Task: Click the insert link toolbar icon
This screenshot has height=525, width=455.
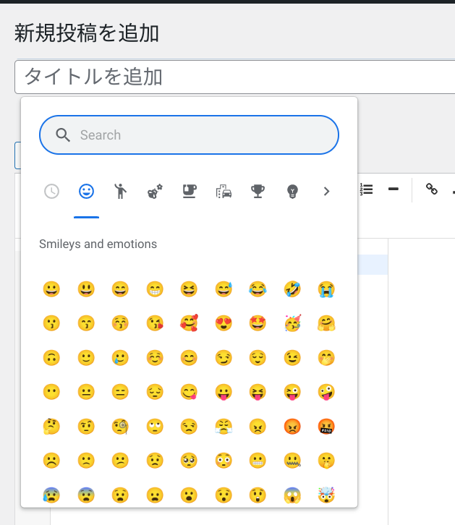Action: [x=432, y=189]
